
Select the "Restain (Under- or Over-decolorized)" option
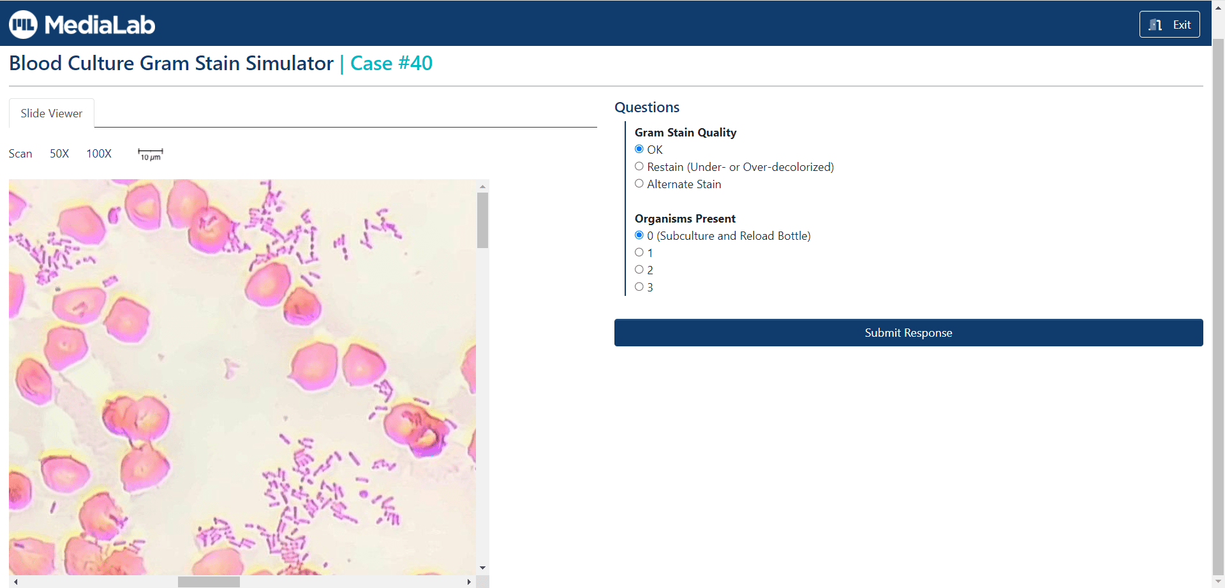point(639,166)
